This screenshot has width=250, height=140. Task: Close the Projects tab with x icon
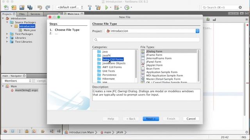pyautogui.click(x=14, y=14)
